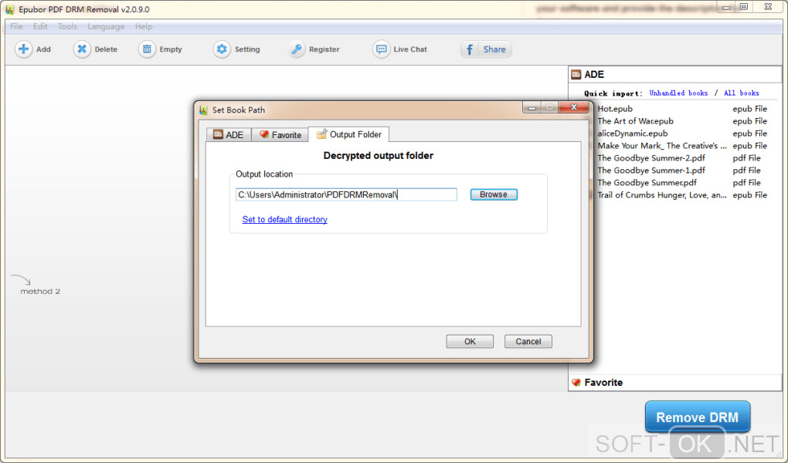The width and height of the screenshot is (788, 463).
Task: Click the Share label in toolbar
Action: (x=494, y=49)
